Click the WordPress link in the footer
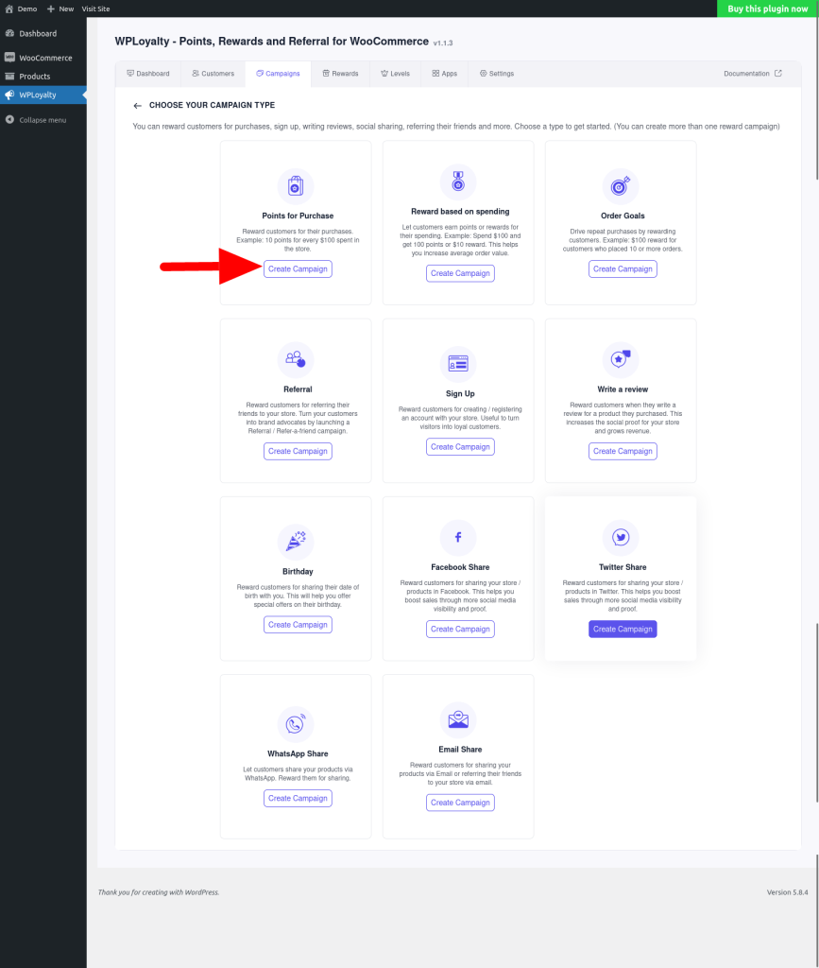Screen dimensions: 819x968 pos(201,892)
